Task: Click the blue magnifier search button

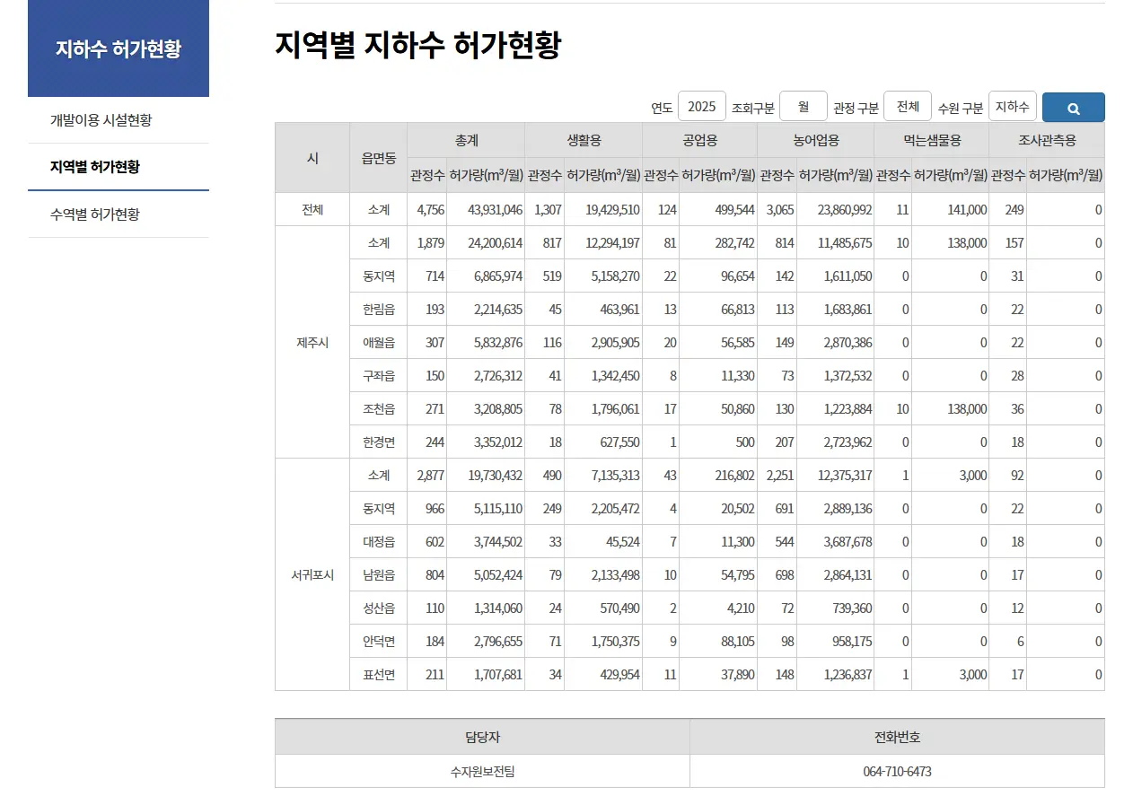Action: tap(1073, 108)
